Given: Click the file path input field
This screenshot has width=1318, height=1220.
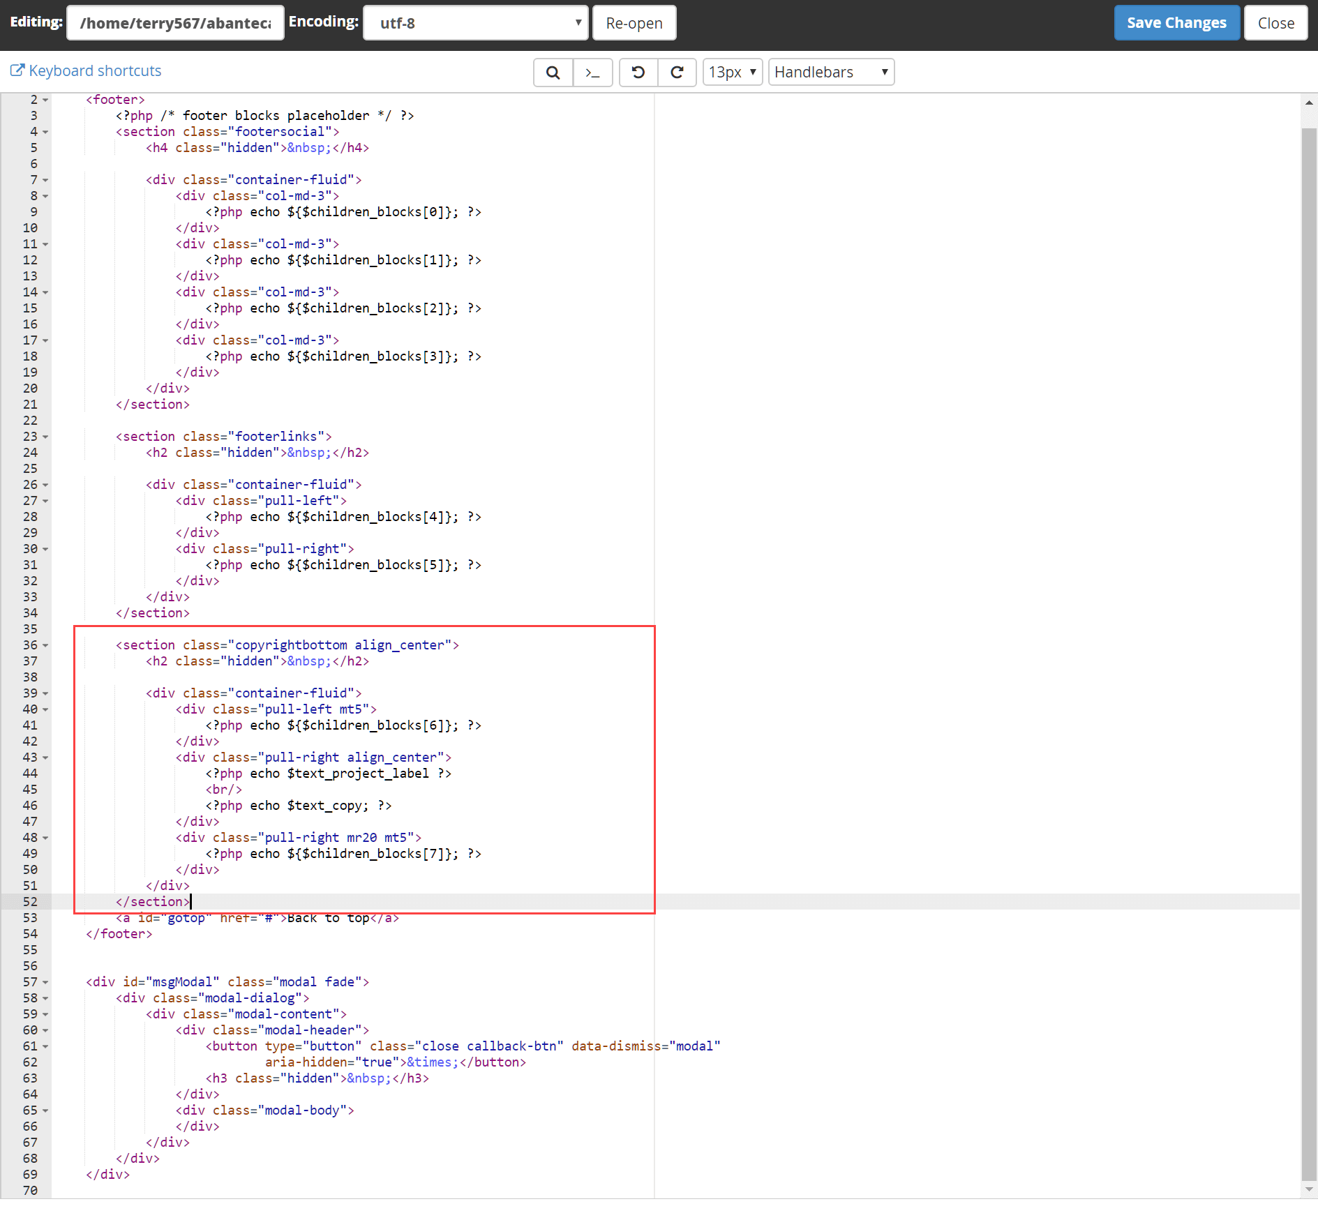Looking at the screenshot, I should pyautogui.click(x=175, y=23).
